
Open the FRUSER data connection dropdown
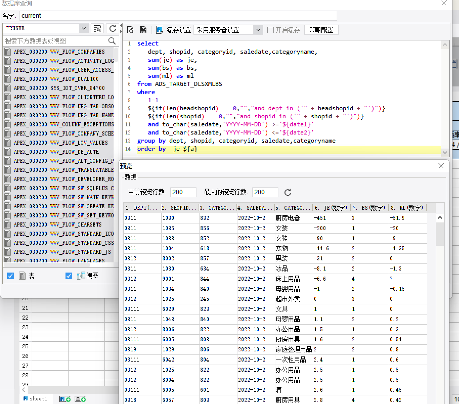tap(83, 29)
